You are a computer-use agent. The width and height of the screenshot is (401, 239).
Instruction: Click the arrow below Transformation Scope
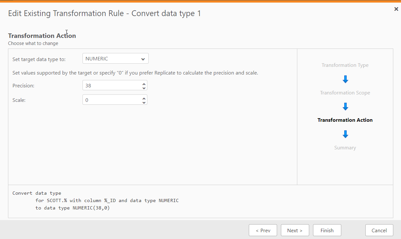(x=345, y=107)
